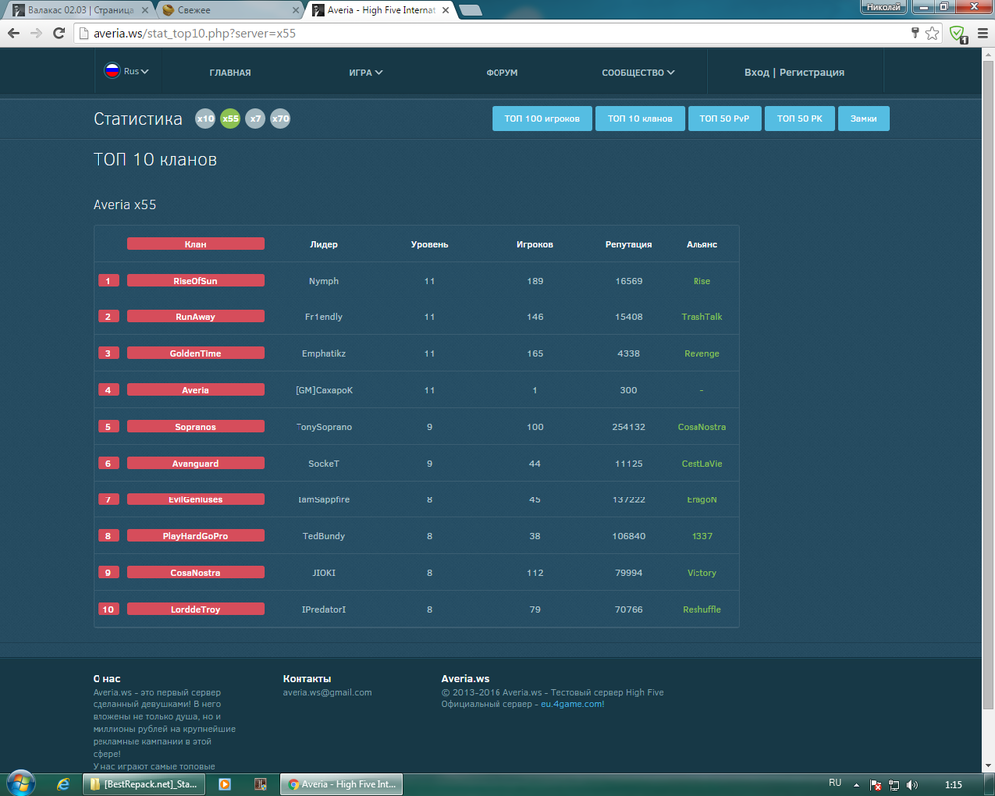Expand the СООБЩЕСТВО menu dropdown
Screen dimensions: 995x796
(637, 73)
